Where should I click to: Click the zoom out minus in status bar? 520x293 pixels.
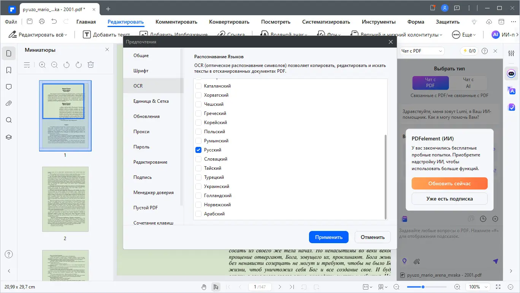pyautogui.click(x=396, y=287)
